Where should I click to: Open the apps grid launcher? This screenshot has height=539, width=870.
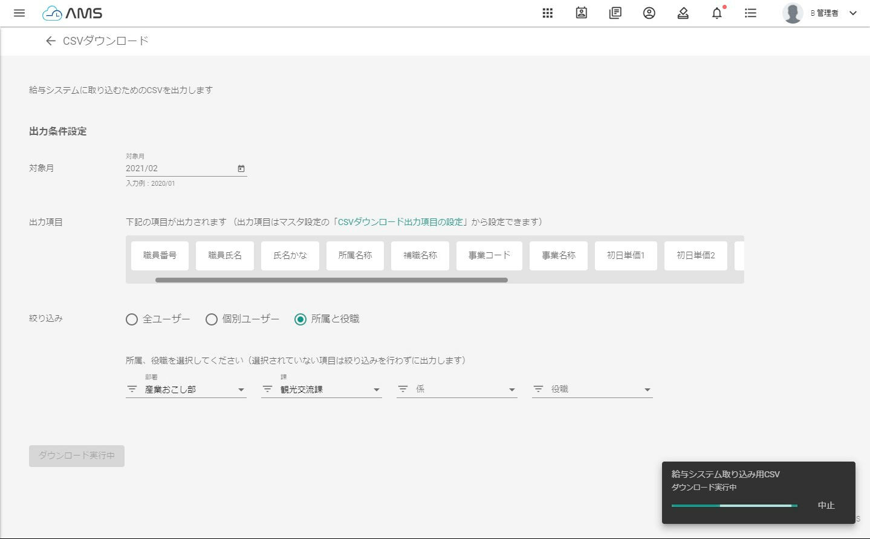tap(548, 13)
